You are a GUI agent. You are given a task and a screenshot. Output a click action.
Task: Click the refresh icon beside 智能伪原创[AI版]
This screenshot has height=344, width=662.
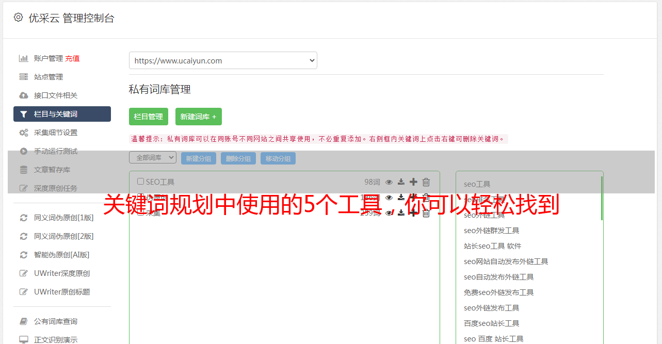point(24,255)
